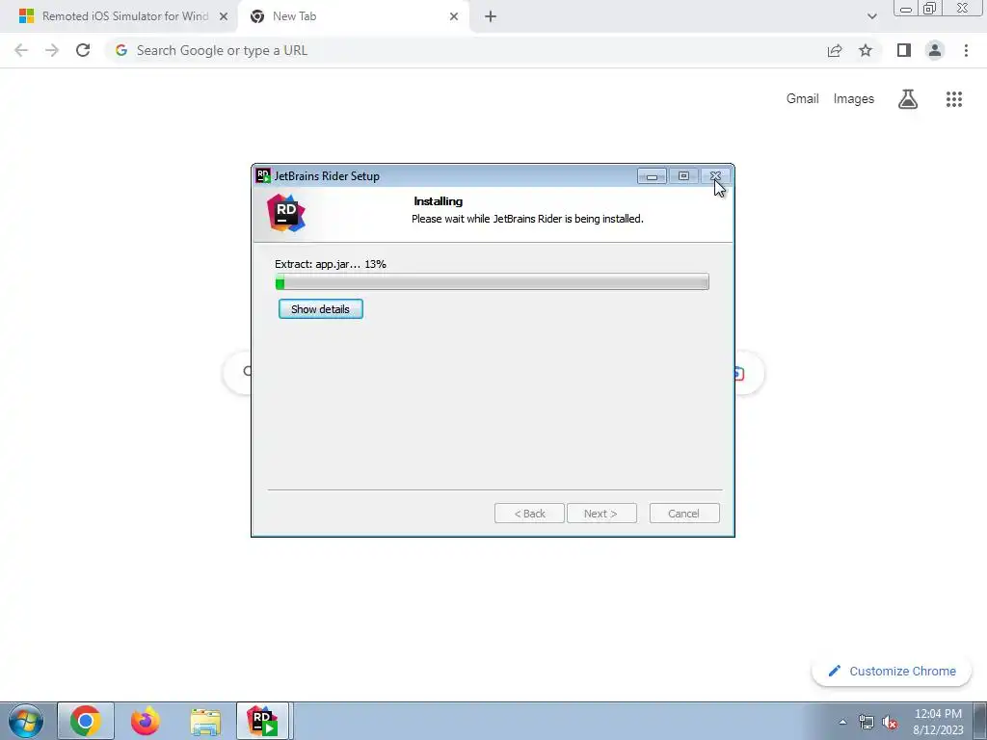Open Chrome profile menu
The height and width of the screenshot is (740, 987).
point(935,50)
